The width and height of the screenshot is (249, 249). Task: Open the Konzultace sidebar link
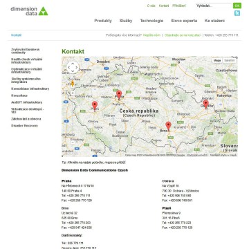tap(19, 95)
